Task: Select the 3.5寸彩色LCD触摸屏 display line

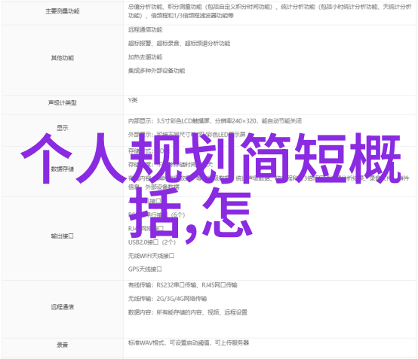Action: (x=215, y=121)
